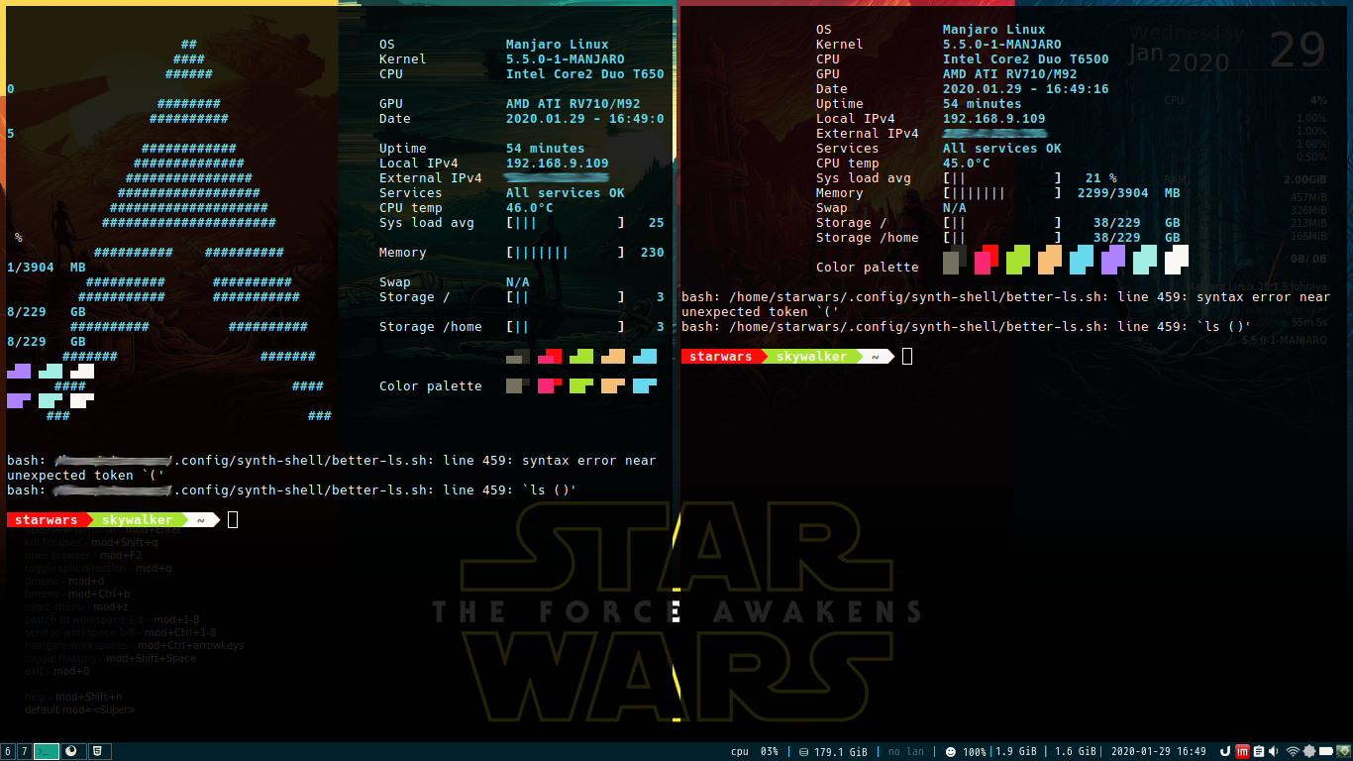Click the purple swatch in right terminal palette
Screen dimensions: 1353x761
pyautogui.click(x=1113, y=260)
